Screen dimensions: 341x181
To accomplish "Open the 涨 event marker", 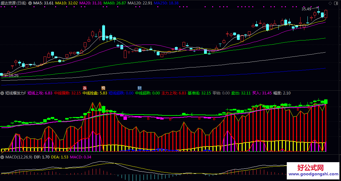I will coord(85,88).
